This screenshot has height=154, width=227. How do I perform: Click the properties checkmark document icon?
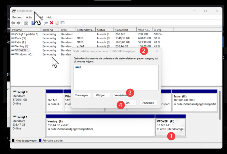57,23
